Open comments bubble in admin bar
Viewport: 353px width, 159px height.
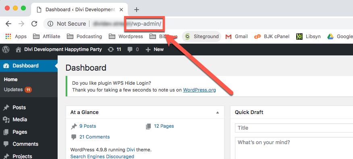pos(133,49)
